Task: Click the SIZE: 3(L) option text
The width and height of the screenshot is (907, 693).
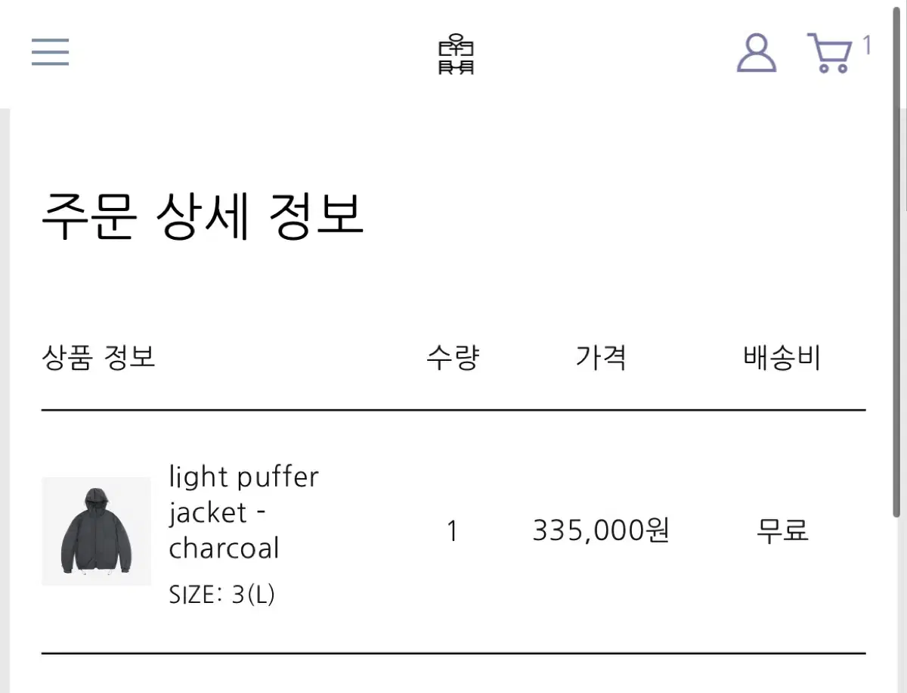Action: (221, 595)
